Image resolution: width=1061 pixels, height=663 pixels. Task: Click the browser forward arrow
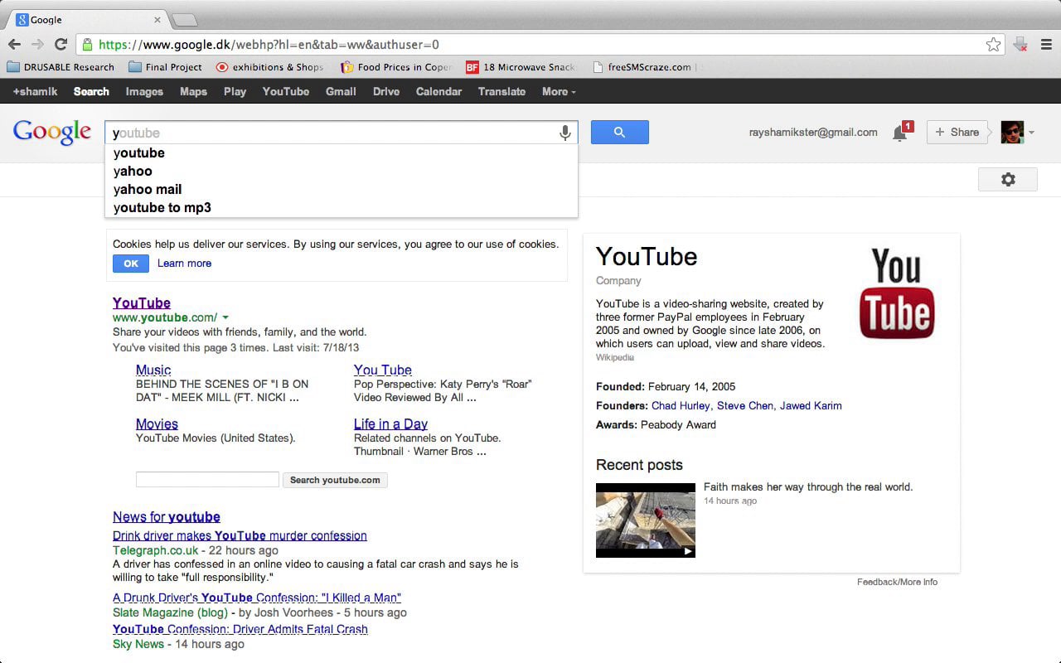click(37, 45)
